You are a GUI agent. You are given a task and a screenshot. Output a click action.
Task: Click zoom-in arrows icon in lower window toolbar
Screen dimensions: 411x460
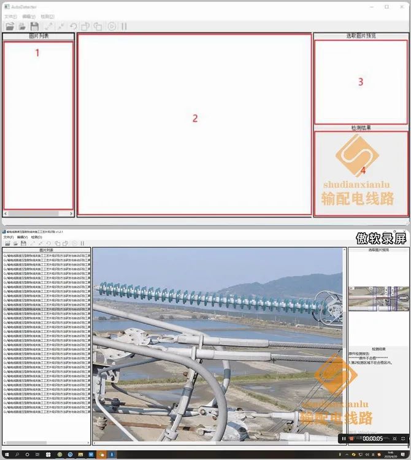(x=33, y=243)
